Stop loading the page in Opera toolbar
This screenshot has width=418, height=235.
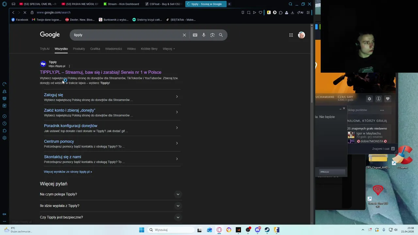click(x=25, y=12)
